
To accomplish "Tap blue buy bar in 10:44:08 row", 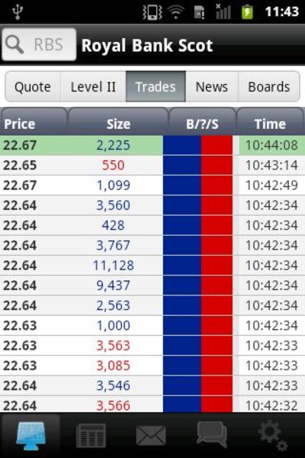I will (181, 145).
